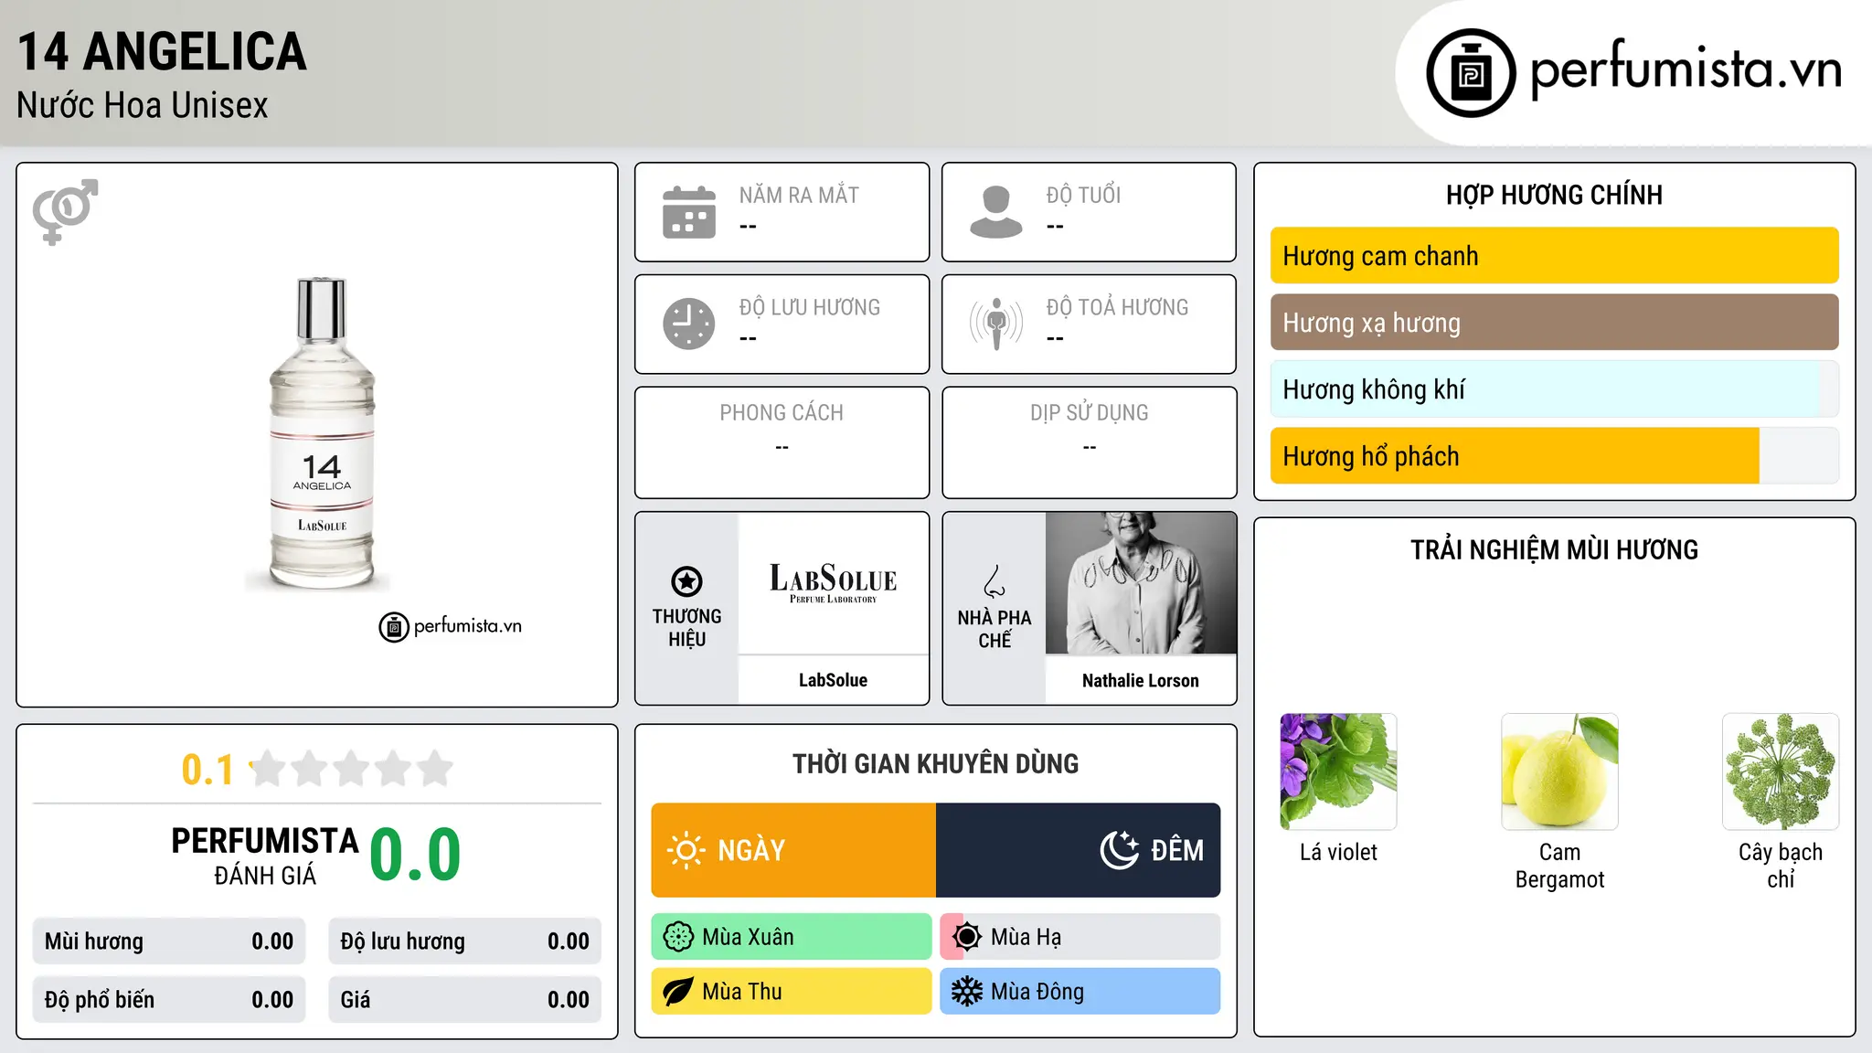Viewport: 1872px width, 1053px height.
Task: Click the Hương hổ phách accord bar
Action: pyautogui.click(x=1554, y=456)
